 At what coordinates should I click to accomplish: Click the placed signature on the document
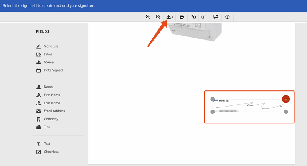249,105
